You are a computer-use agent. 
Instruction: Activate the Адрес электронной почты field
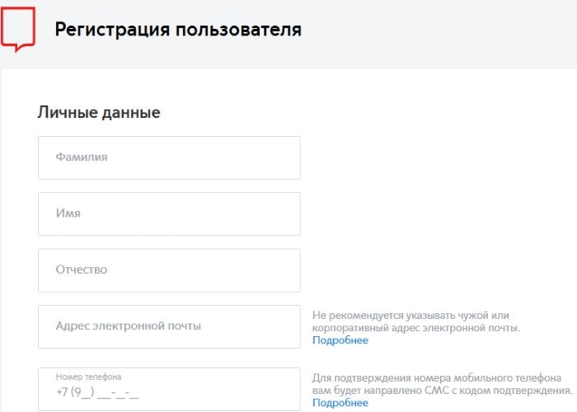[x=169, y=326]
